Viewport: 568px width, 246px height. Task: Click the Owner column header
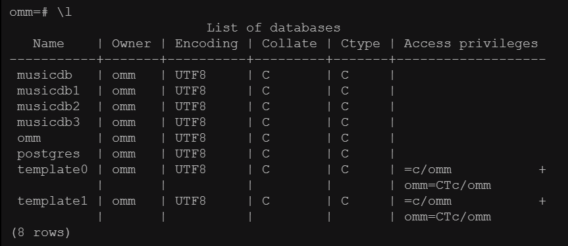click(x=132, y=44)
